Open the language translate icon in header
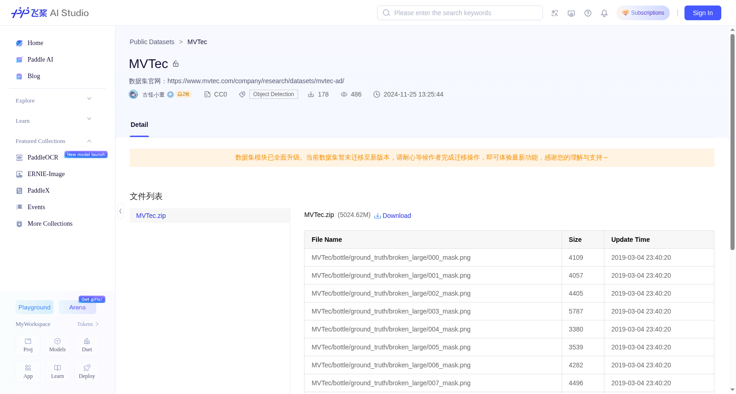 pos(555,13)
